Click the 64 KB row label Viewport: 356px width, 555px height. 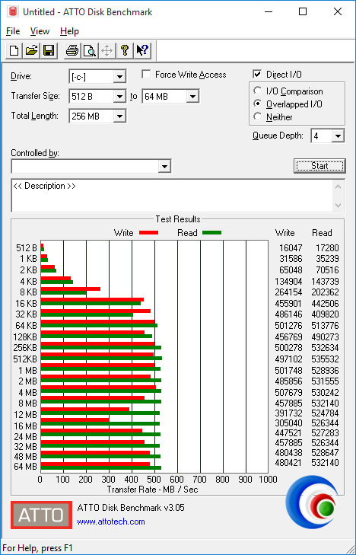(x=26, y=325)
